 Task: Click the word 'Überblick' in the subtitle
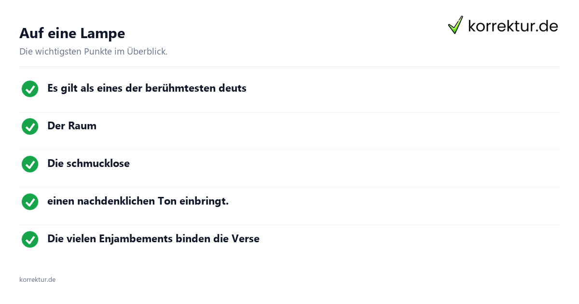146,52
